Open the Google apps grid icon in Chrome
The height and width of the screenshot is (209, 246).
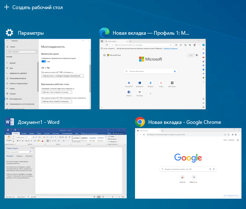238,140
